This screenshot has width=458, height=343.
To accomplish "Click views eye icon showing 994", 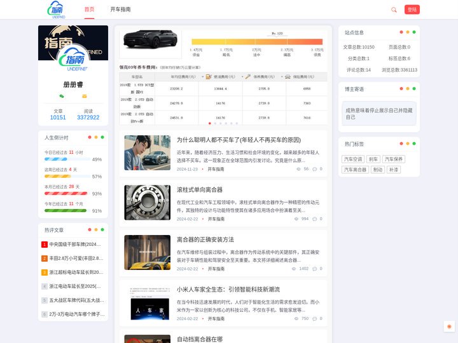I will 296,219.
